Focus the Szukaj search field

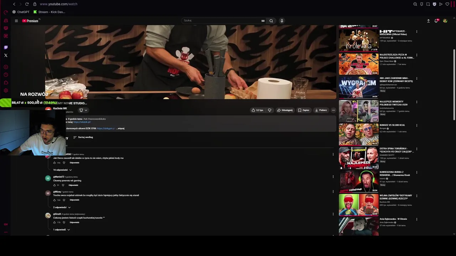click(221, 21)
